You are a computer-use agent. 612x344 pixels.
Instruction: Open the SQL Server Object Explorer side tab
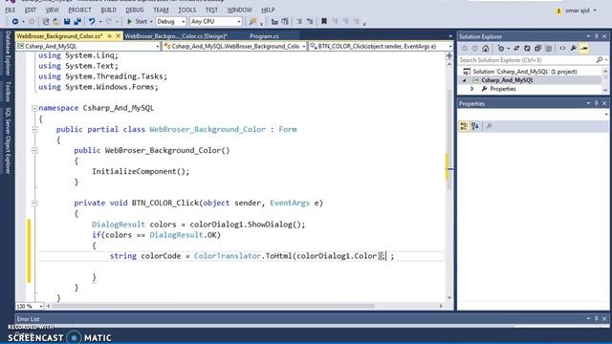(x=8, y=140)
